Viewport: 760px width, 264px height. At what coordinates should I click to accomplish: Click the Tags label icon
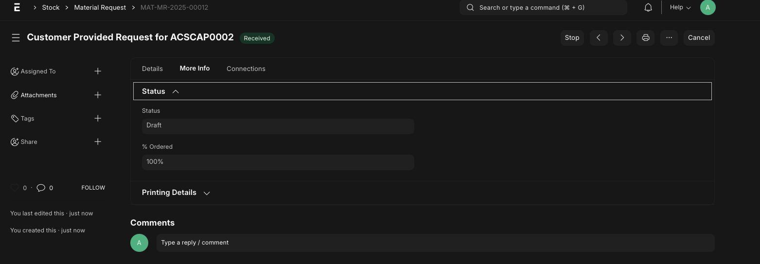point(15,118)
